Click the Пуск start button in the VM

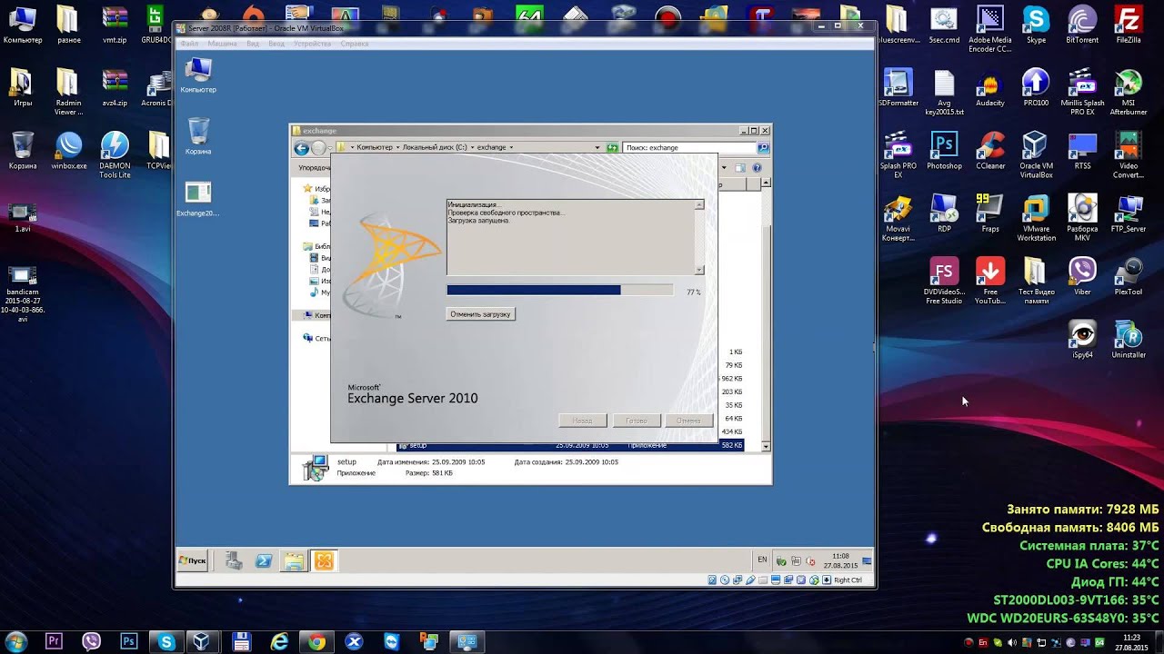(x=193, y=561)
